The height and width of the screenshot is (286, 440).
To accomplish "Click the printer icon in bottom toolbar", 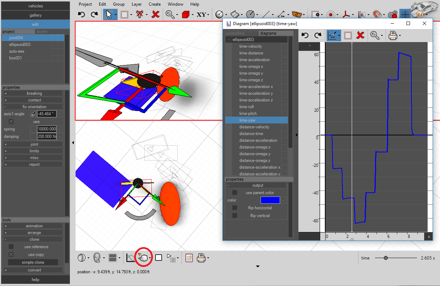I will (x=201, y=258).
